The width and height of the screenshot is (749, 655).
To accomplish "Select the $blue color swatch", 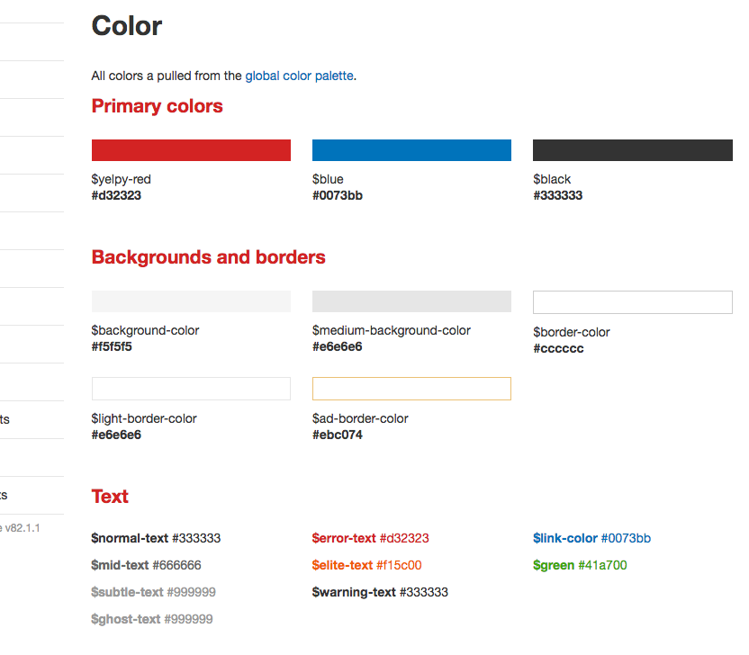I will pos(411,150).
